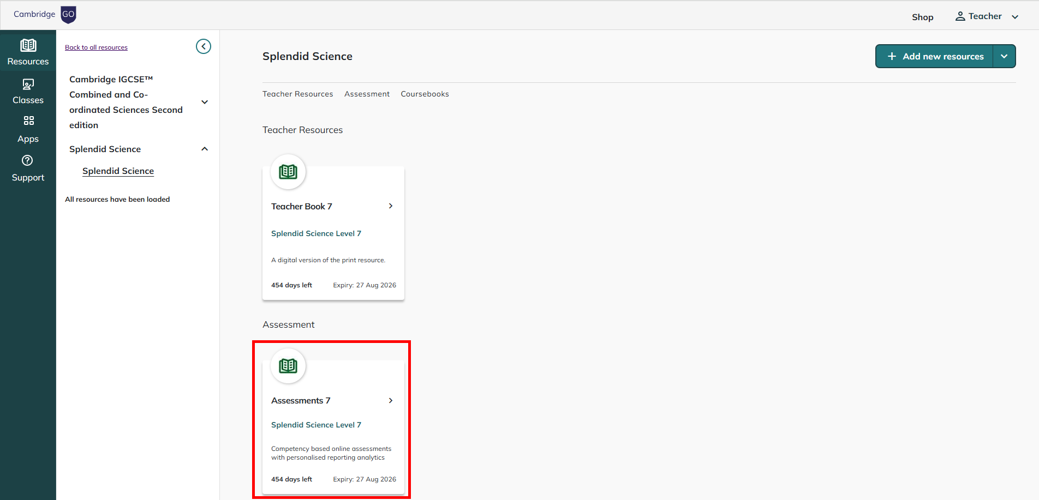Jump to Coursebooks tab

425,94
